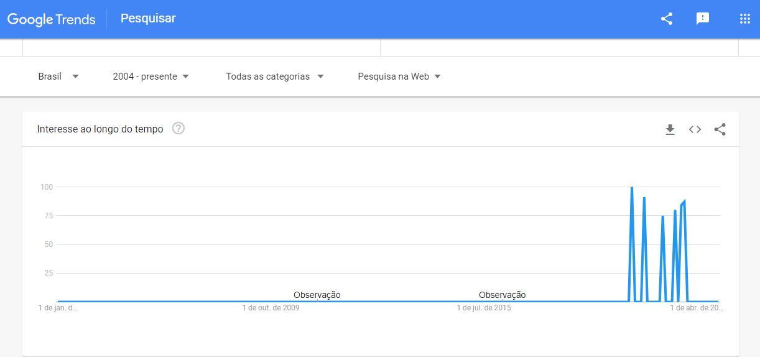
Task: Open the Google apps grid
Action: (745, 19)
